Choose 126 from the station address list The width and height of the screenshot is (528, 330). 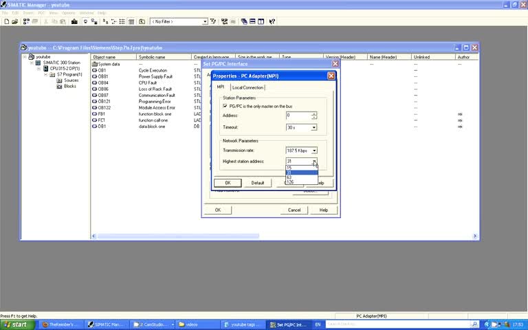(302, 181)
